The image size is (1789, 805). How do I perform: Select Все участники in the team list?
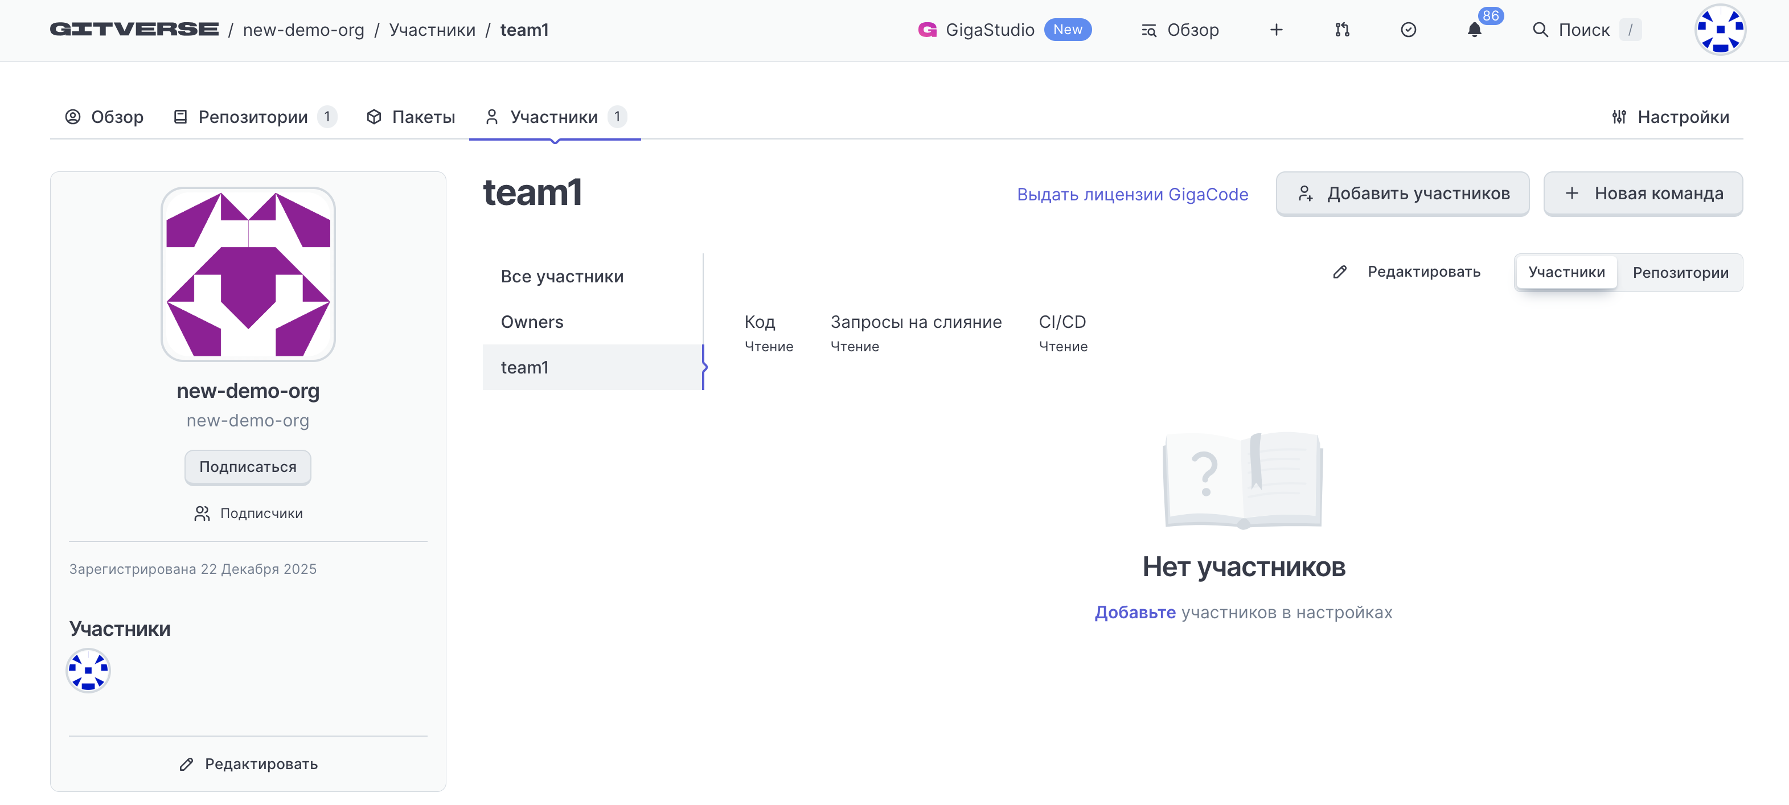(x=562, y=277)
